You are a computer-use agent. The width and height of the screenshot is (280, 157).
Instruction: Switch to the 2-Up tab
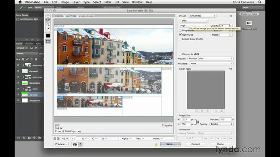[82, 16]
